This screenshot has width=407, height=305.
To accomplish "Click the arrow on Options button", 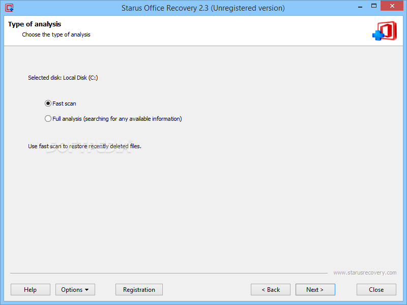I will click(86, 290).
